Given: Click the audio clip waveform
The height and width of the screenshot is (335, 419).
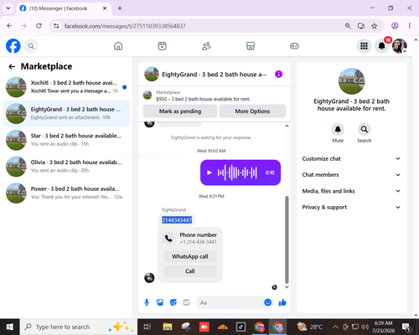Looking at the screenshot, I should click(x=237, y=173).
